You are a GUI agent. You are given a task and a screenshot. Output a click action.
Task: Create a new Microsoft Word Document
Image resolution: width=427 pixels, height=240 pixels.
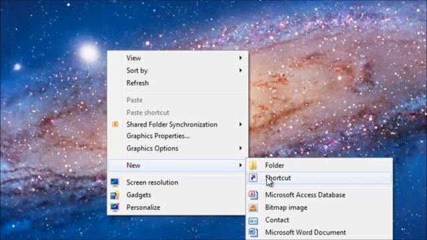[319, 233]
